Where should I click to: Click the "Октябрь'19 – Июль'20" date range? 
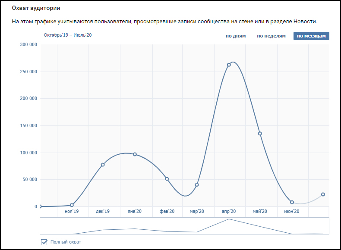[x=68, y=34]
